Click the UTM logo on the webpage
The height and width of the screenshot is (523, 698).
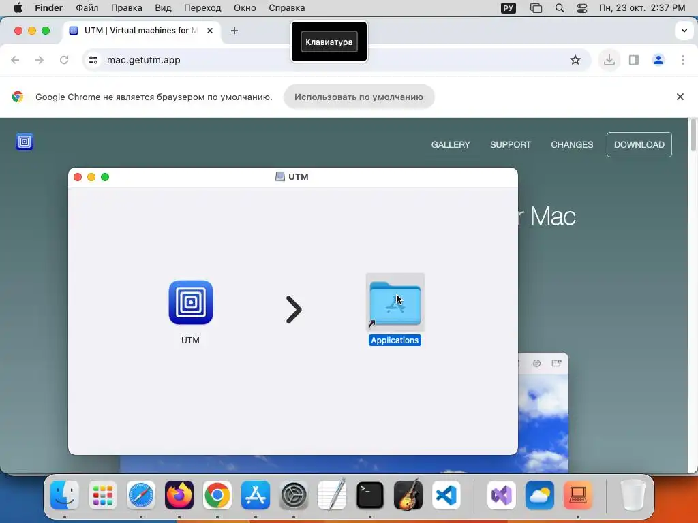pyautogui.click(x=25, y=142)
